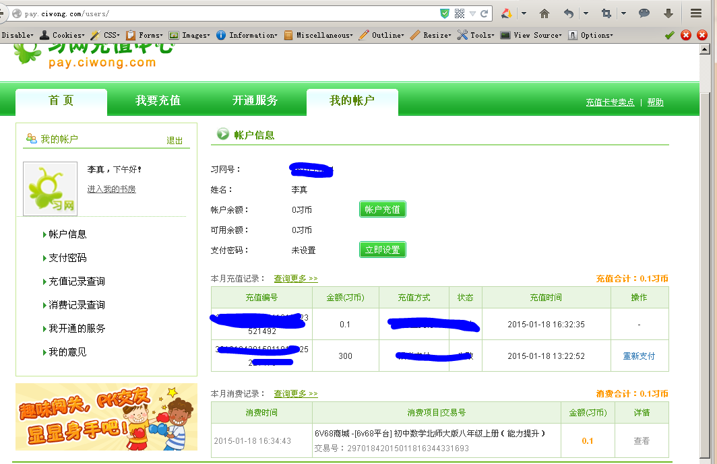
Task: Open the Cookies menu in developer toolbar
Action: tap(63, 35)
